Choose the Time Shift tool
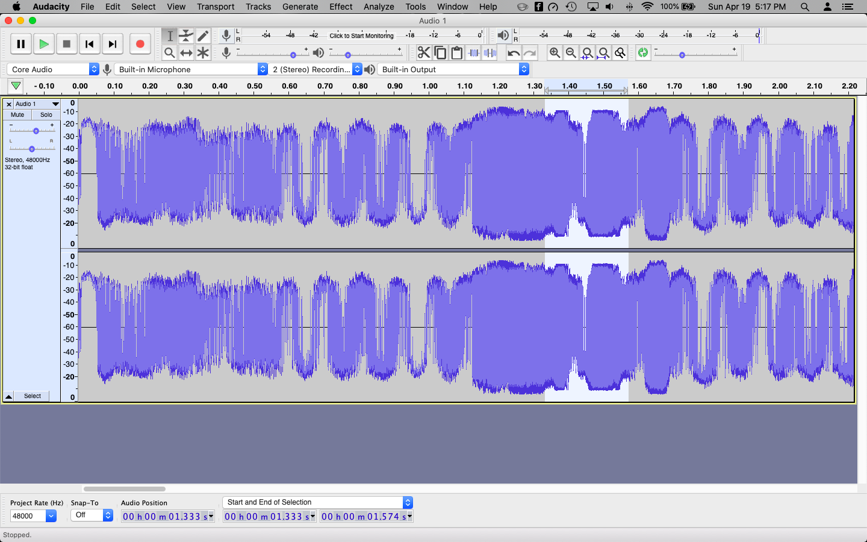867x542 pixels. tap(187, 53)
